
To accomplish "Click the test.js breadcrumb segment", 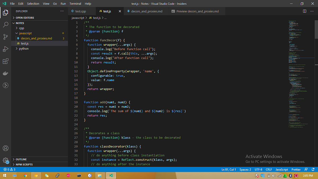I will 95,18.
